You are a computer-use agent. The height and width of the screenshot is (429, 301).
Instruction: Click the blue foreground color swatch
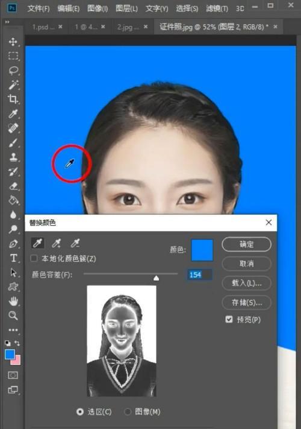pyautogui.click(x=10, y=355)
